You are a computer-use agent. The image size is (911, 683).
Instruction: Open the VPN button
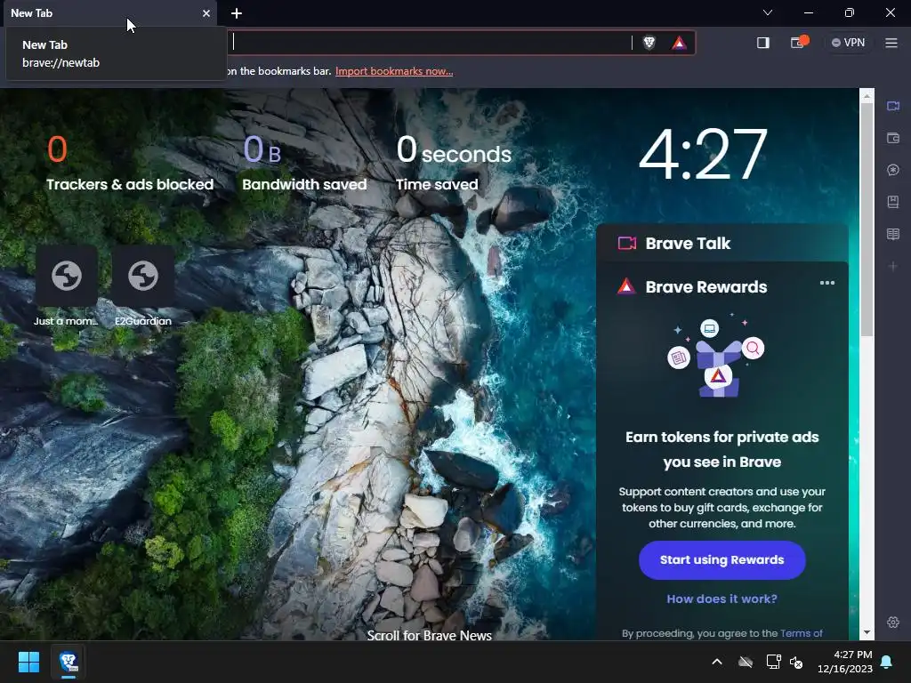848,43
